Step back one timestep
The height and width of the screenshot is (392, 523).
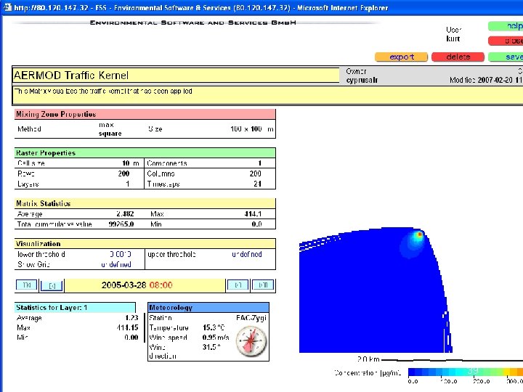52,286
